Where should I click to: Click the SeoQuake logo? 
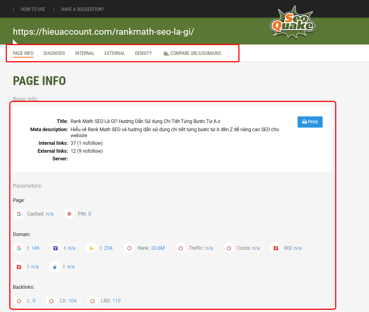click(293, 22)
